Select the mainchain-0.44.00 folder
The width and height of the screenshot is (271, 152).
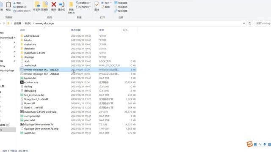click(78, 53)
